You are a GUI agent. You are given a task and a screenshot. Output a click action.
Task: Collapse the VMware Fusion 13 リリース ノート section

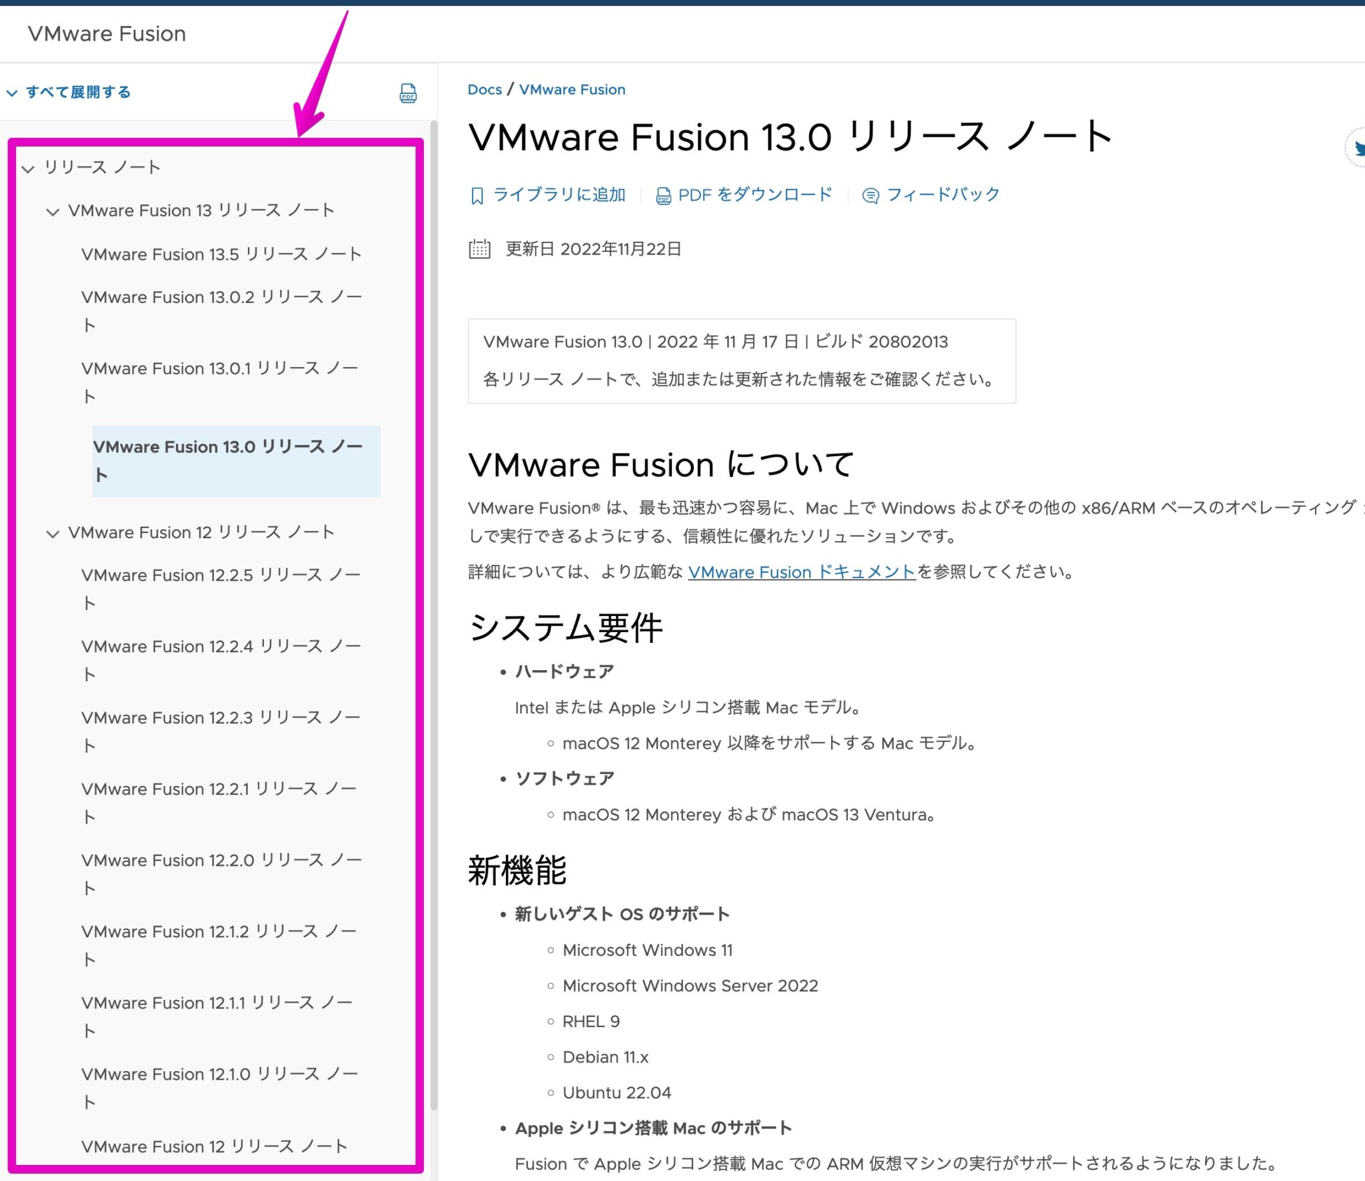(53, 212)
